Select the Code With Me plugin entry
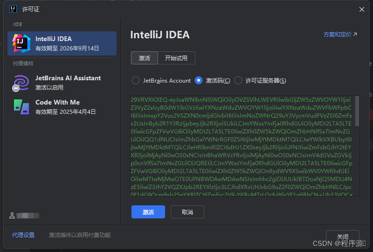The width and height of the screenshot is (373, 252). pos(62,107)
